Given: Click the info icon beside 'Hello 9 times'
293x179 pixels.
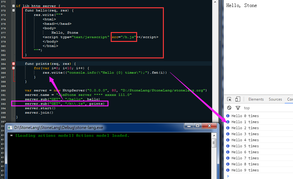Looking at the screenshot, I should coord(228,170).
